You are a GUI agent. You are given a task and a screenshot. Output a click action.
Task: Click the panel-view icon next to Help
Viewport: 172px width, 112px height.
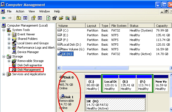click(x=40, y=18)
